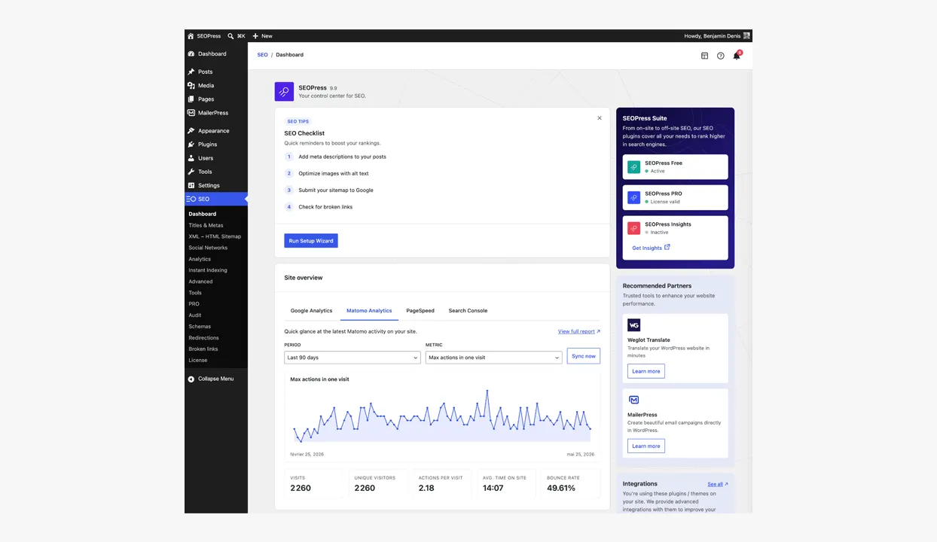Select the Matomo Analytics tab
The width and height of the screenshot is (937, 542).
tap(369, 310)
